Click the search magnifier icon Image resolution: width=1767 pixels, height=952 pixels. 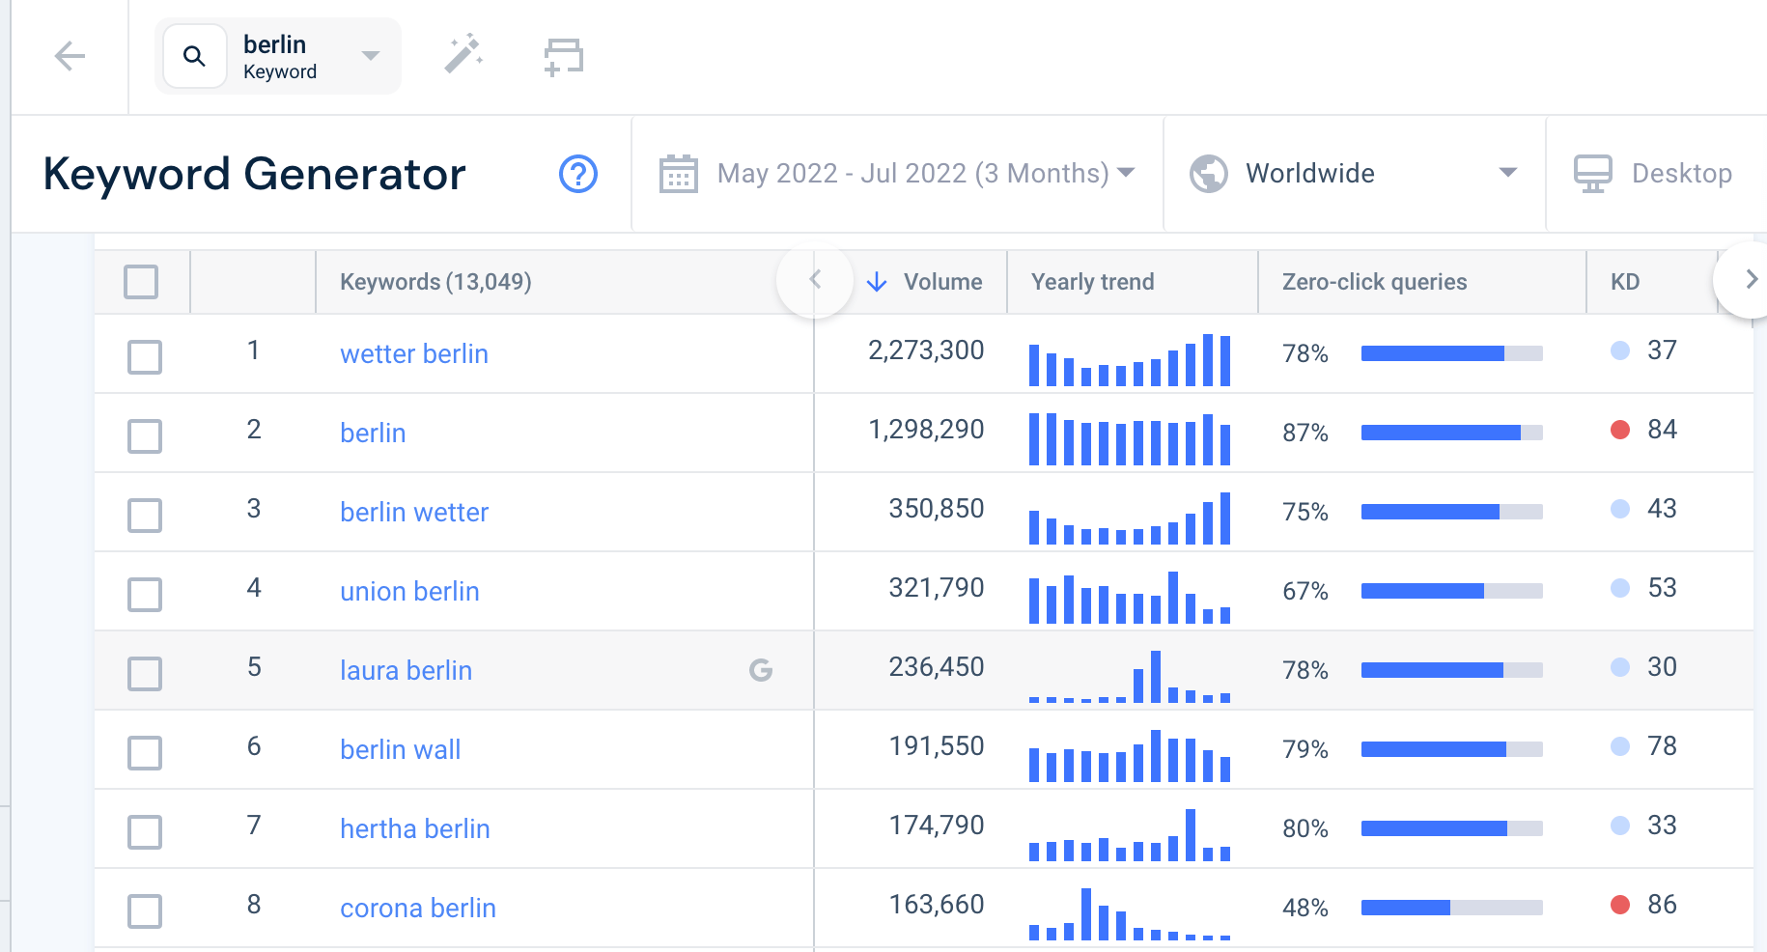click(194, 56)
